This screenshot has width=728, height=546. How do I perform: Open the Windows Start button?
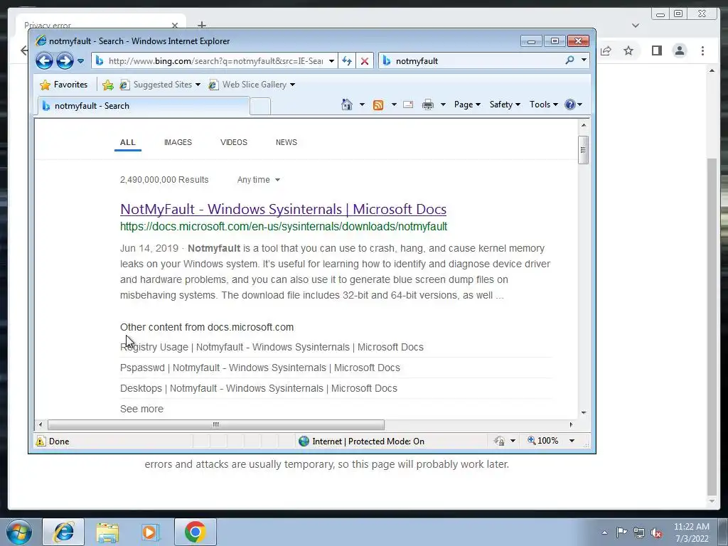pos(19,532)
